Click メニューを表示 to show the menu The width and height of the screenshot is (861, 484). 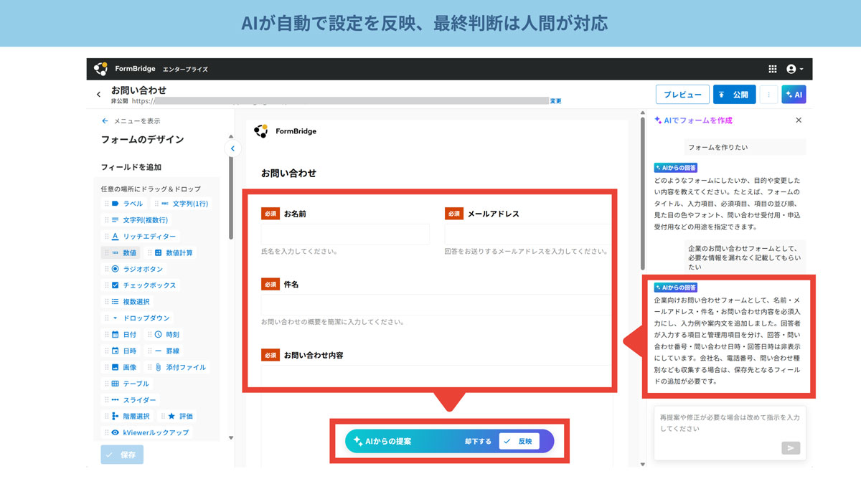(131, 121)
